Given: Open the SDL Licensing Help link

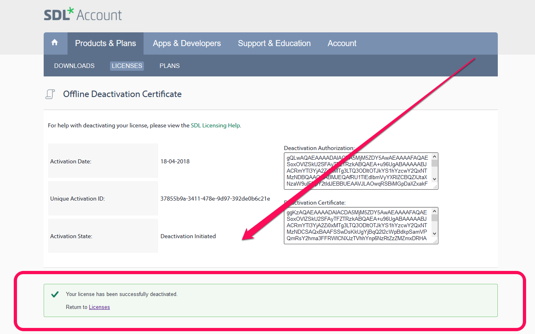Looking at the screenshot, I should (216, 125).
